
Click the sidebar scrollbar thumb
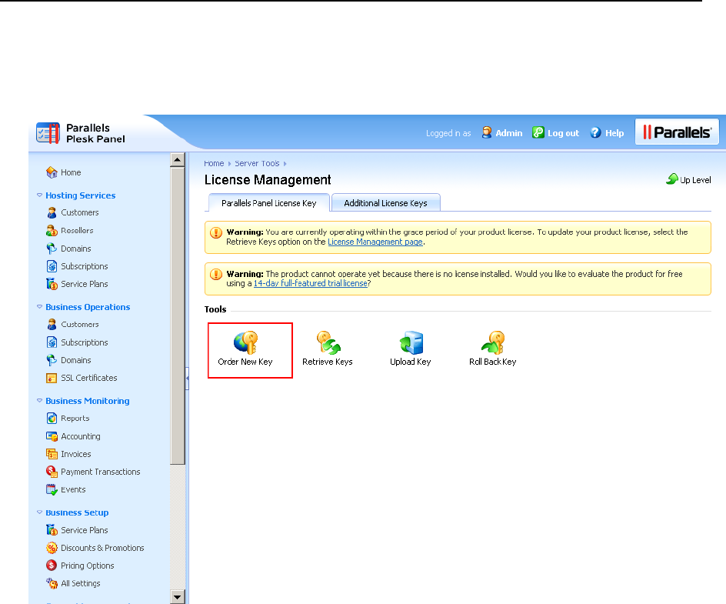click(x=178, y=316)
